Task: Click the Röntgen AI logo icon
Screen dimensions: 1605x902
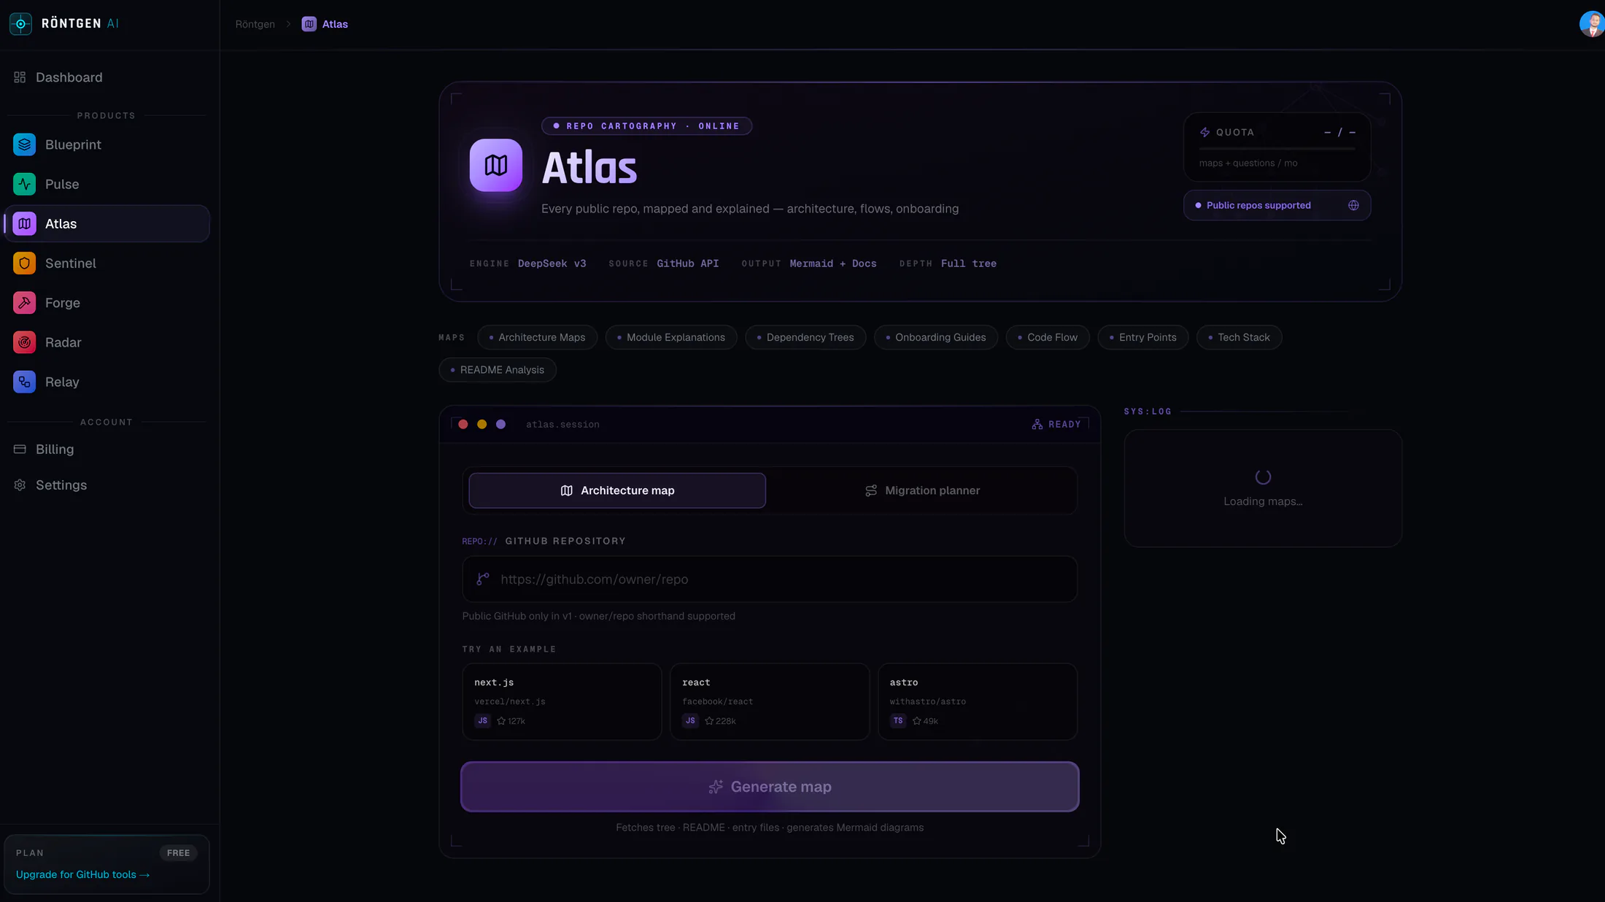Action: point(20,23)
